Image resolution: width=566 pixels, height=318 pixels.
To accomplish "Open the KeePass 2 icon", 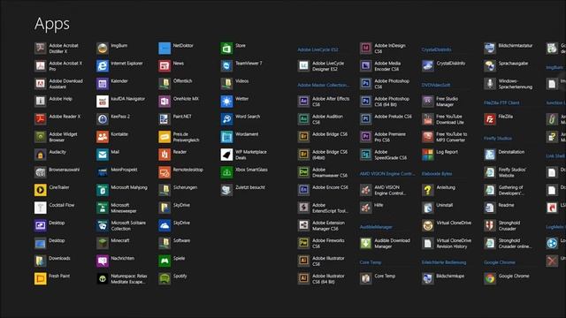I will pos(103,119).
